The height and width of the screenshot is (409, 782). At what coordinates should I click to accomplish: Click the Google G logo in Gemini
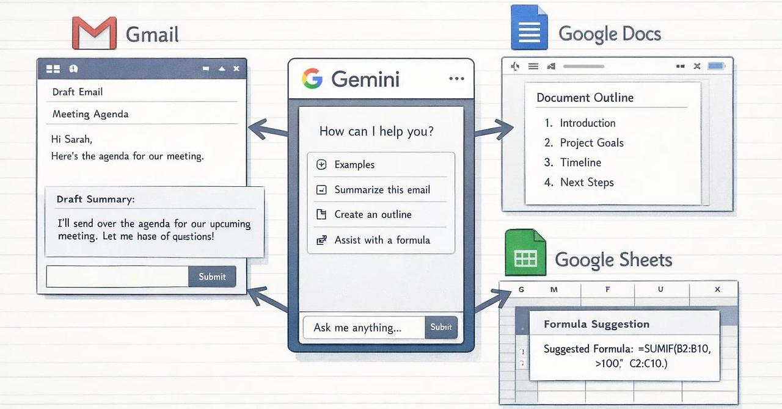tap(312, 79)
